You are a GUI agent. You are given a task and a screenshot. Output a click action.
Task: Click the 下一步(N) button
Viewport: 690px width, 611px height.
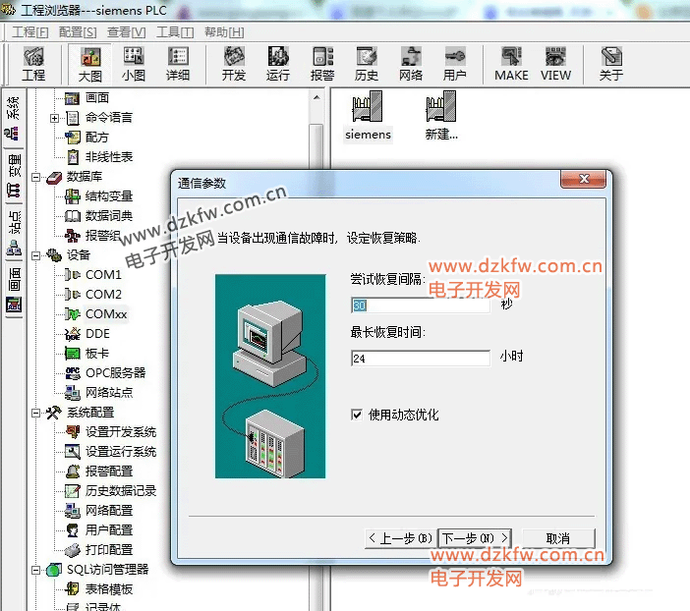click(475, 538)
